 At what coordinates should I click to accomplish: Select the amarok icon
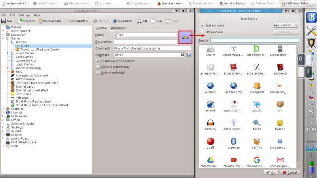210,107
